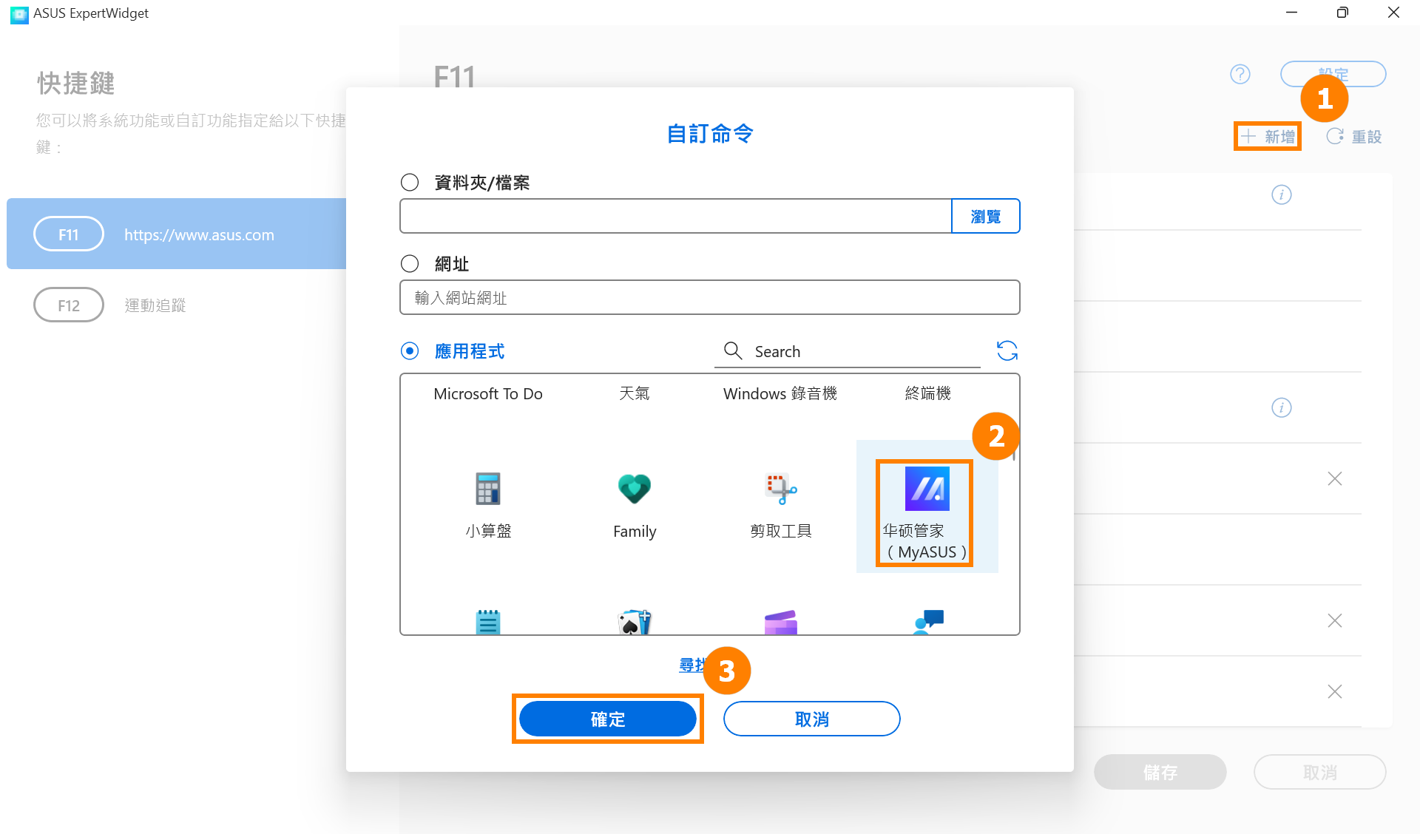Click the app Search field
This screenshot has height=834, width=1420.
(847, 351)
